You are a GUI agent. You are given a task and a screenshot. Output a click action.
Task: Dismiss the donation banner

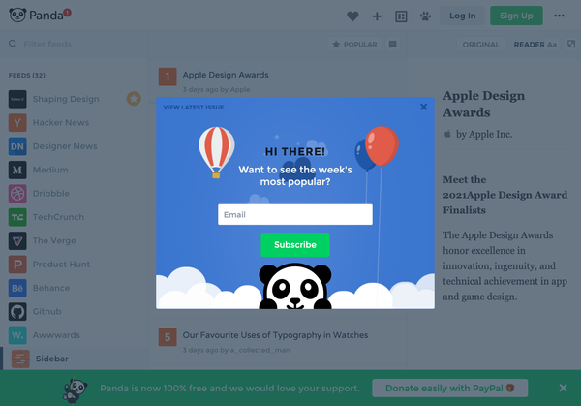click(563, 388)
